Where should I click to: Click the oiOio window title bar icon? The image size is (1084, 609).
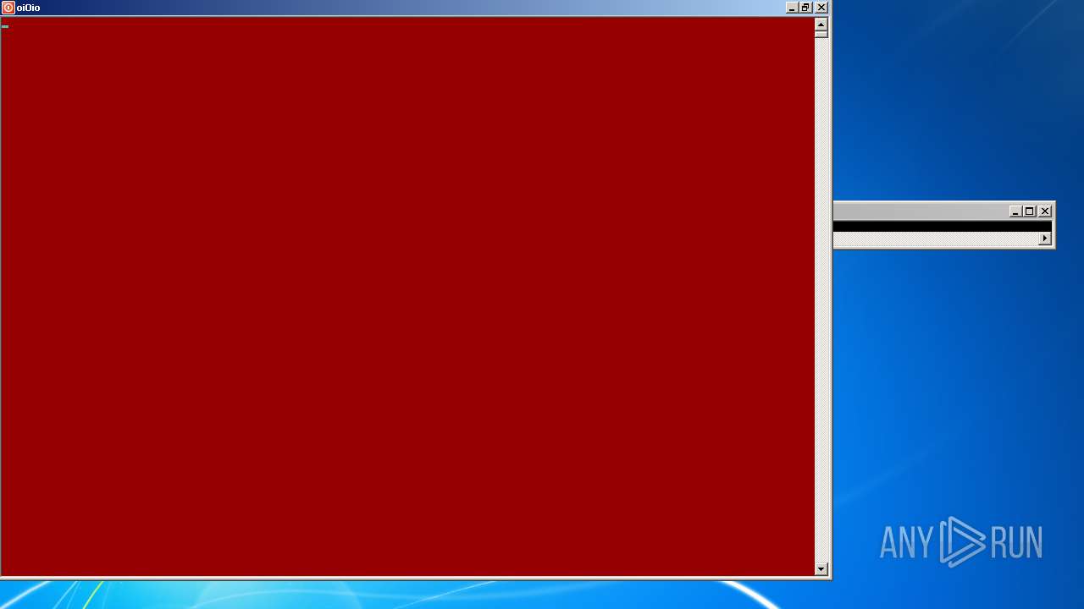pyautogui.click(x=8, y=8)
